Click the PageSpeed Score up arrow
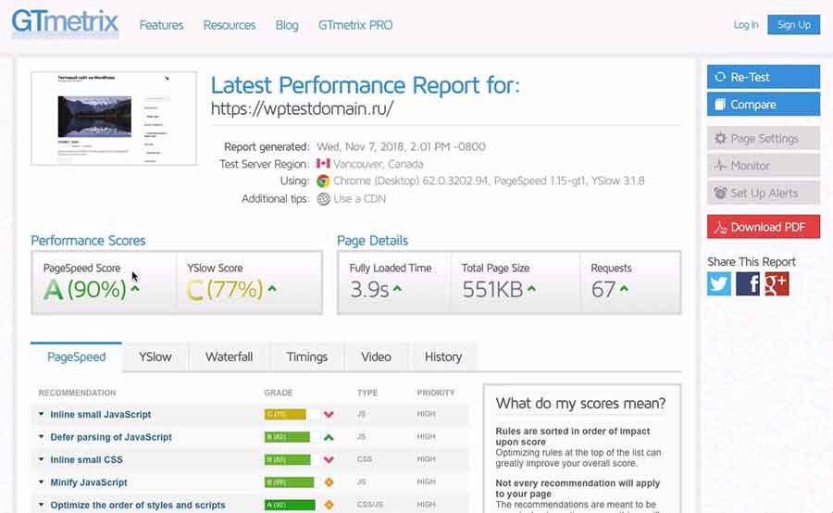Viewport: 833px width, 513px height. (135, 289)
